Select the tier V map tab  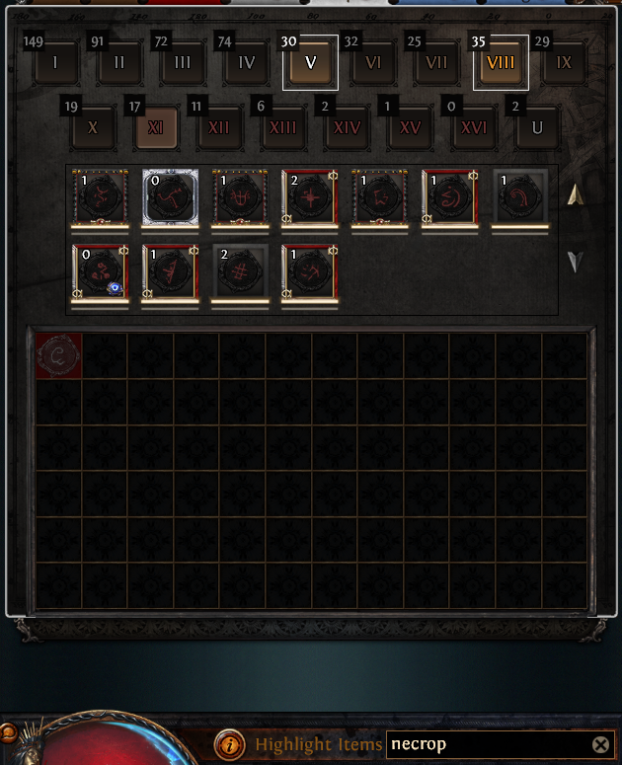310,63
